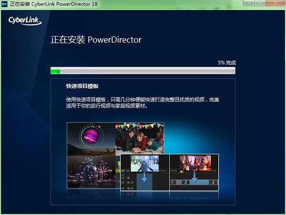Click the quick template description paragraph
The image size is (286, 215).
point(143,103)
